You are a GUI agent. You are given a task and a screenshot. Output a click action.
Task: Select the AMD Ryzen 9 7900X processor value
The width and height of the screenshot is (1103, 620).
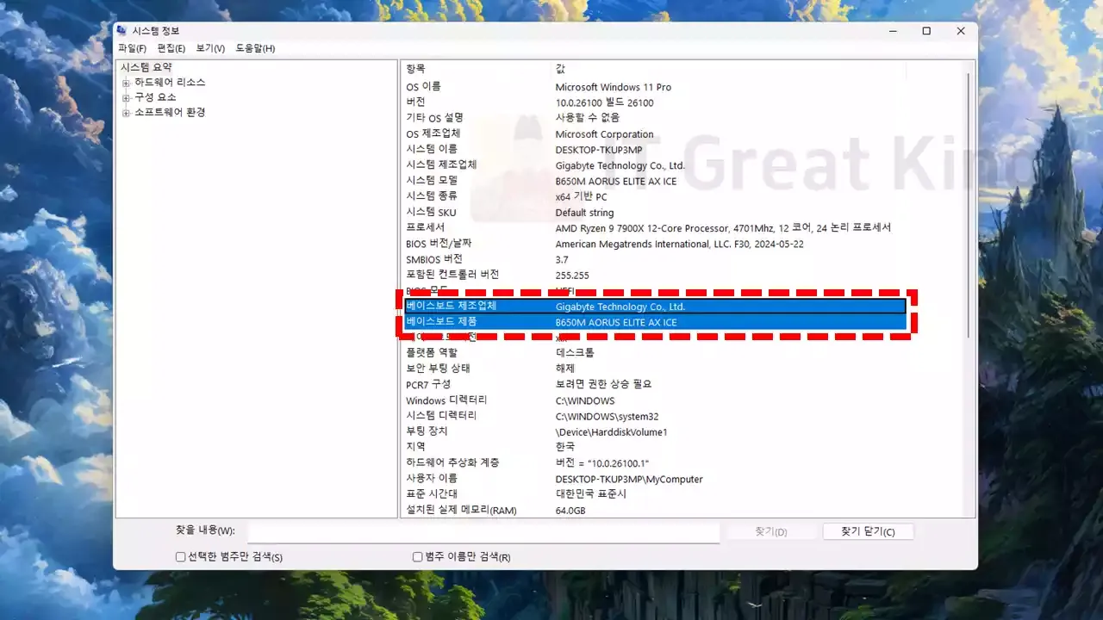723,228
